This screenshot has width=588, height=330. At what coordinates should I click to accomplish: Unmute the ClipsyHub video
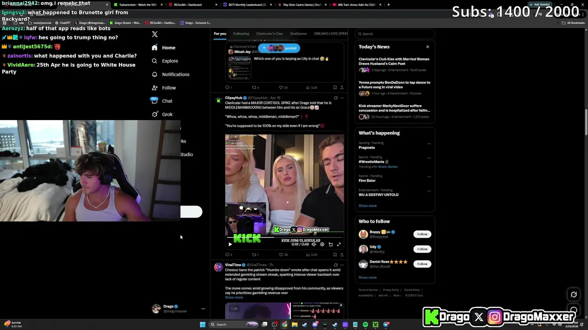[x=314, y=244]
